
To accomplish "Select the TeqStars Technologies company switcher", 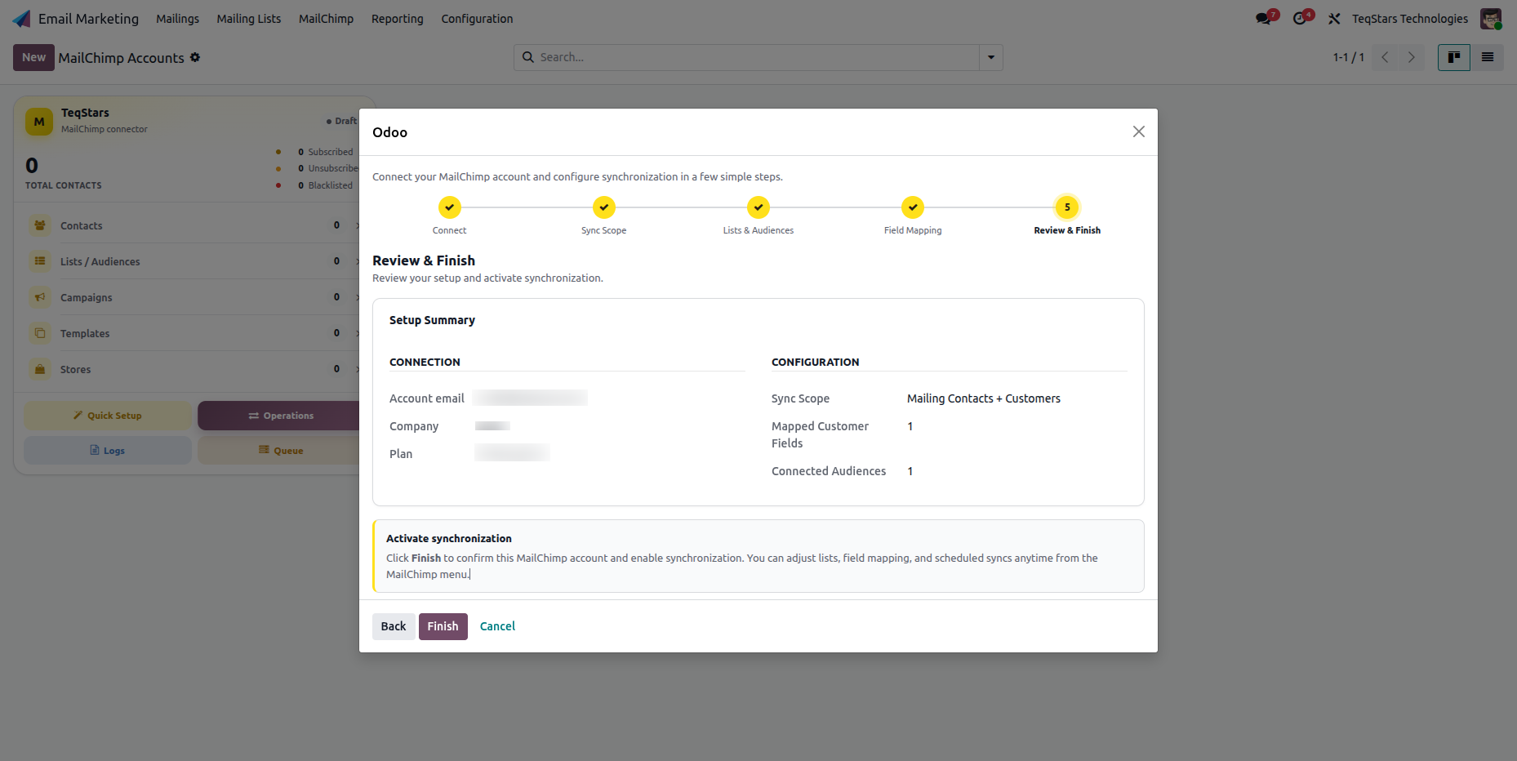I will [x=1409, y=19].
